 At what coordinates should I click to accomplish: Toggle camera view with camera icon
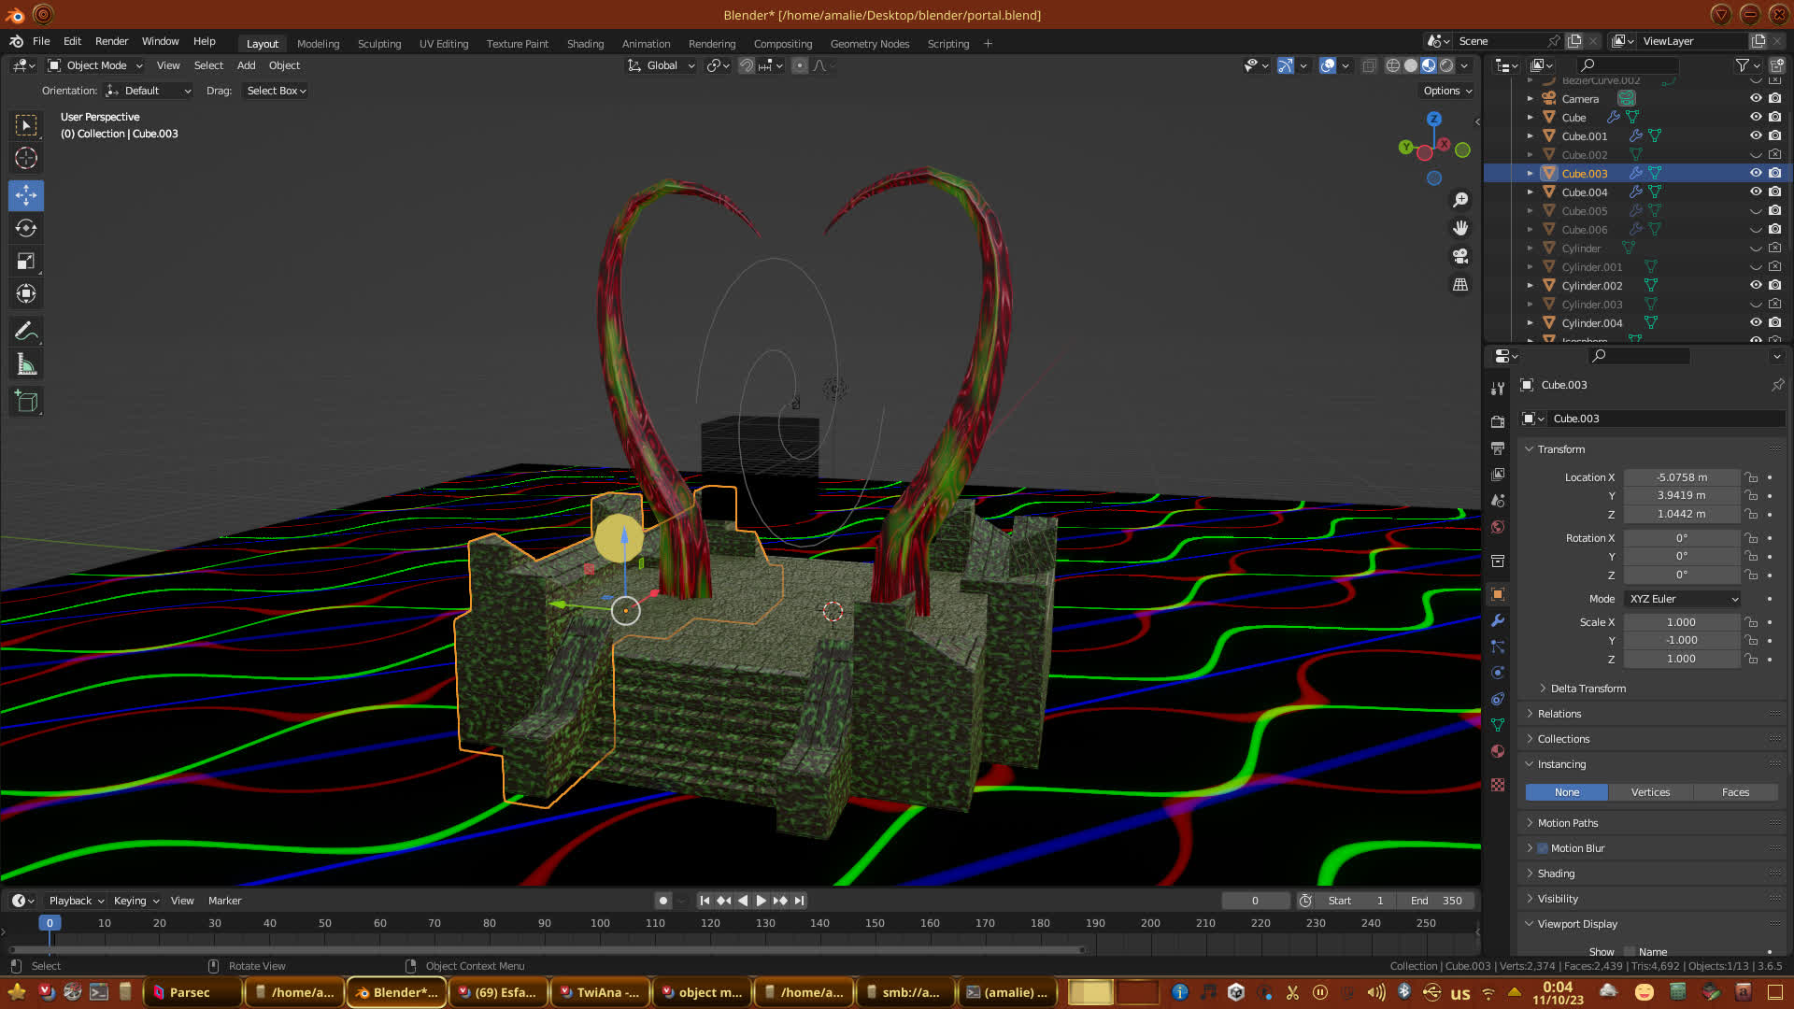1460,256
